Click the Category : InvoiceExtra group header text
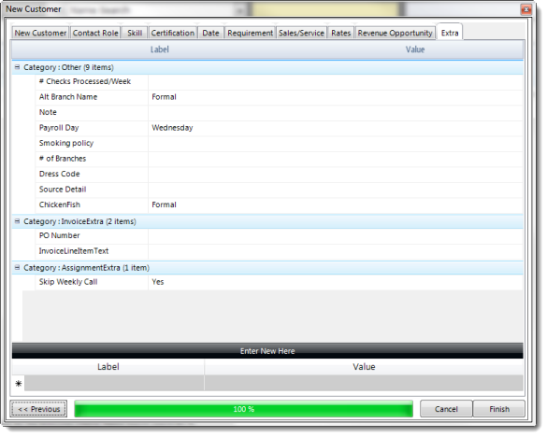 coord(79,221)
